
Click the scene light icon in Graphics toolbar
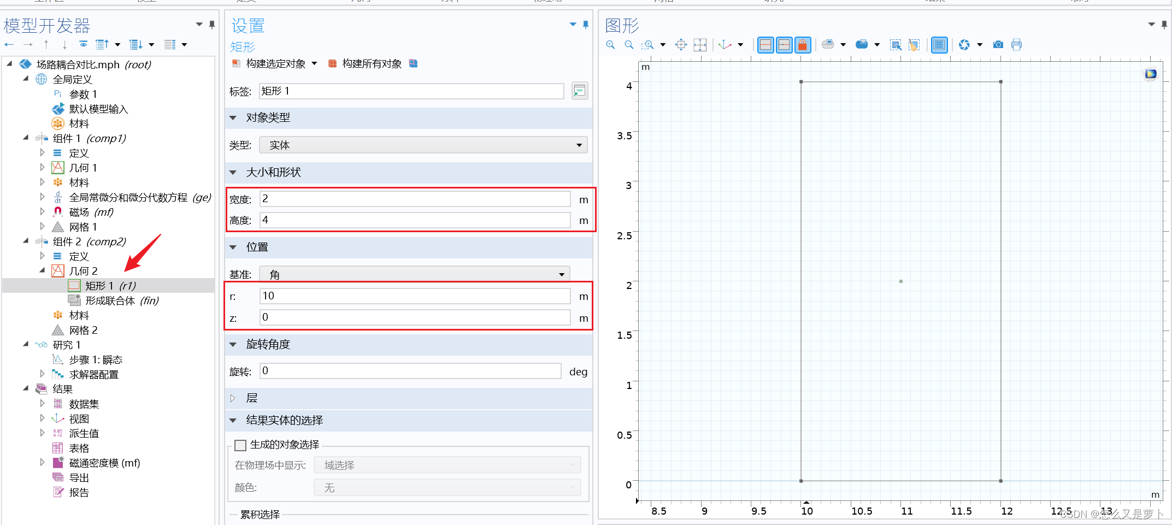point(964,45)
